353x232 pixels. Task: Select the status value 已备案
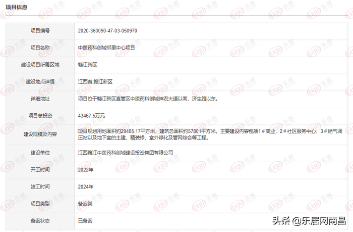pos(85,221)
